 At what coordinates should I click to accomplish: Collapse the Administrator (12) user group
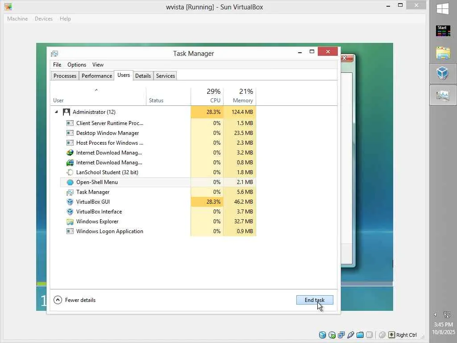click(56, 112)
